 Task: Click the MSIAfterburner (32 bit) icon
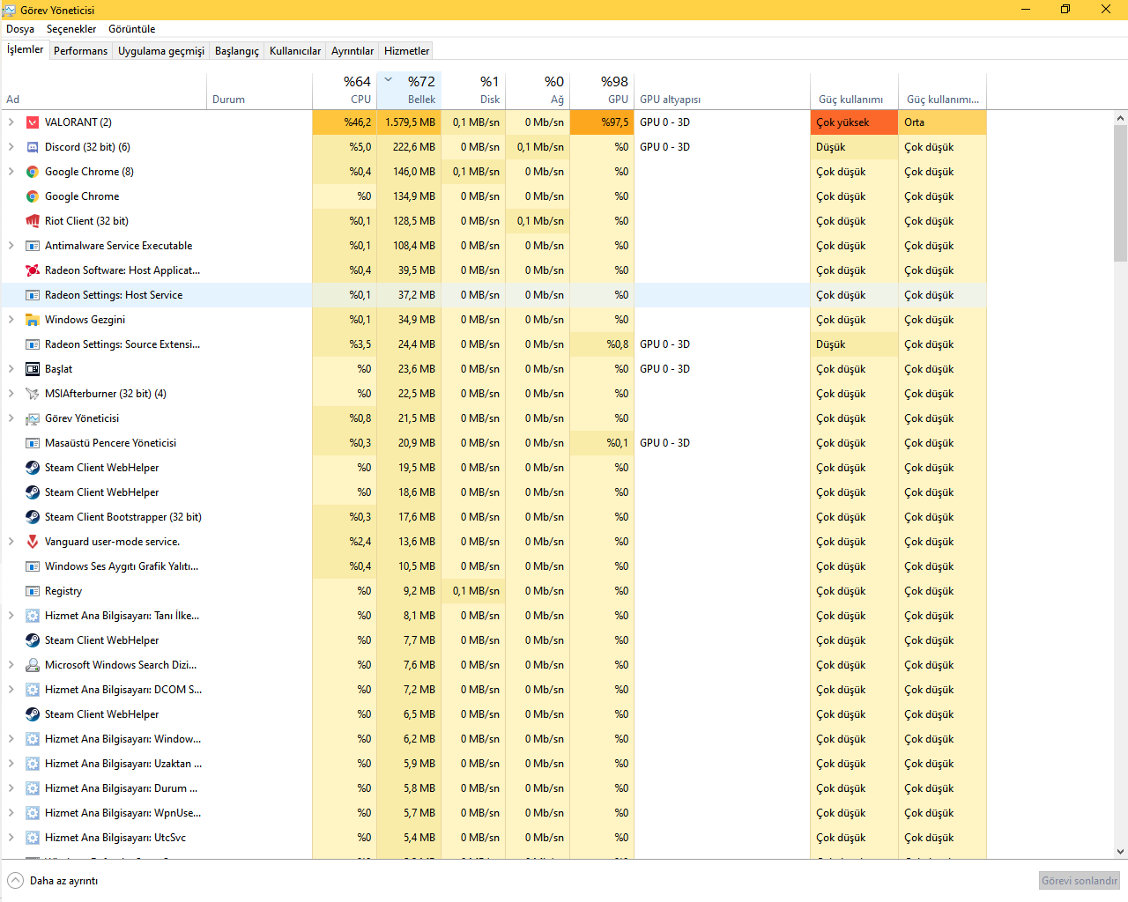click(x=33, y=394)
